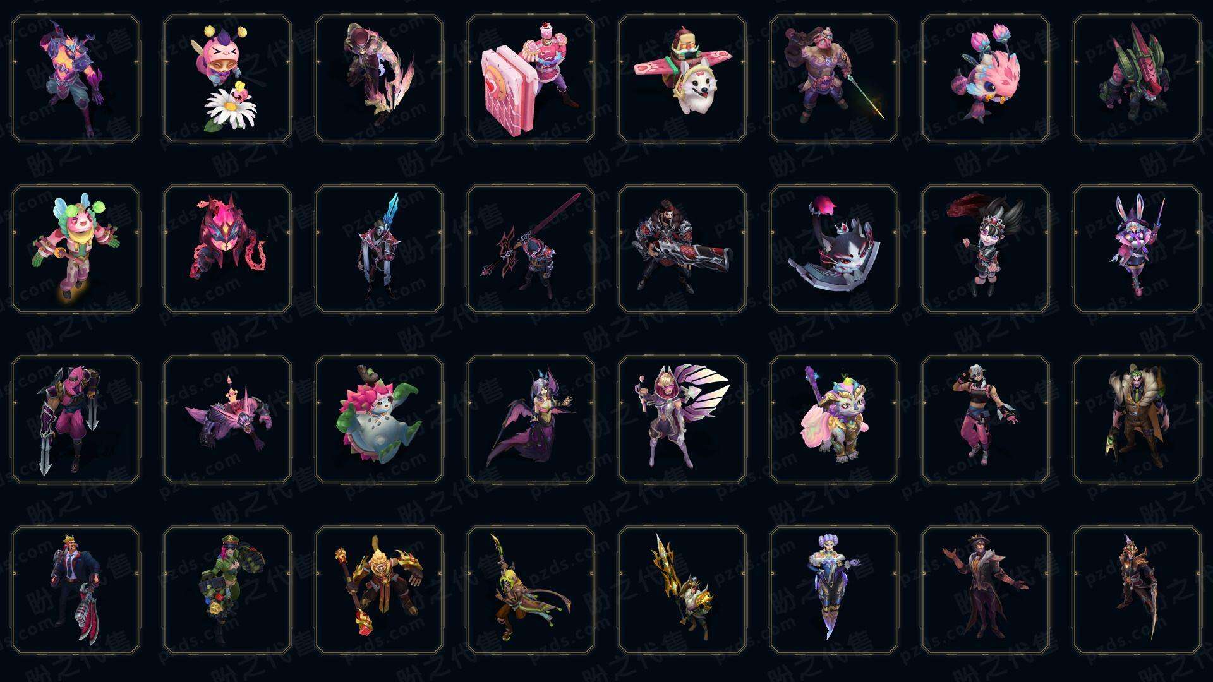
Task: Select the pink waffle shield warrior skin
Action: [x=531, y=78]
